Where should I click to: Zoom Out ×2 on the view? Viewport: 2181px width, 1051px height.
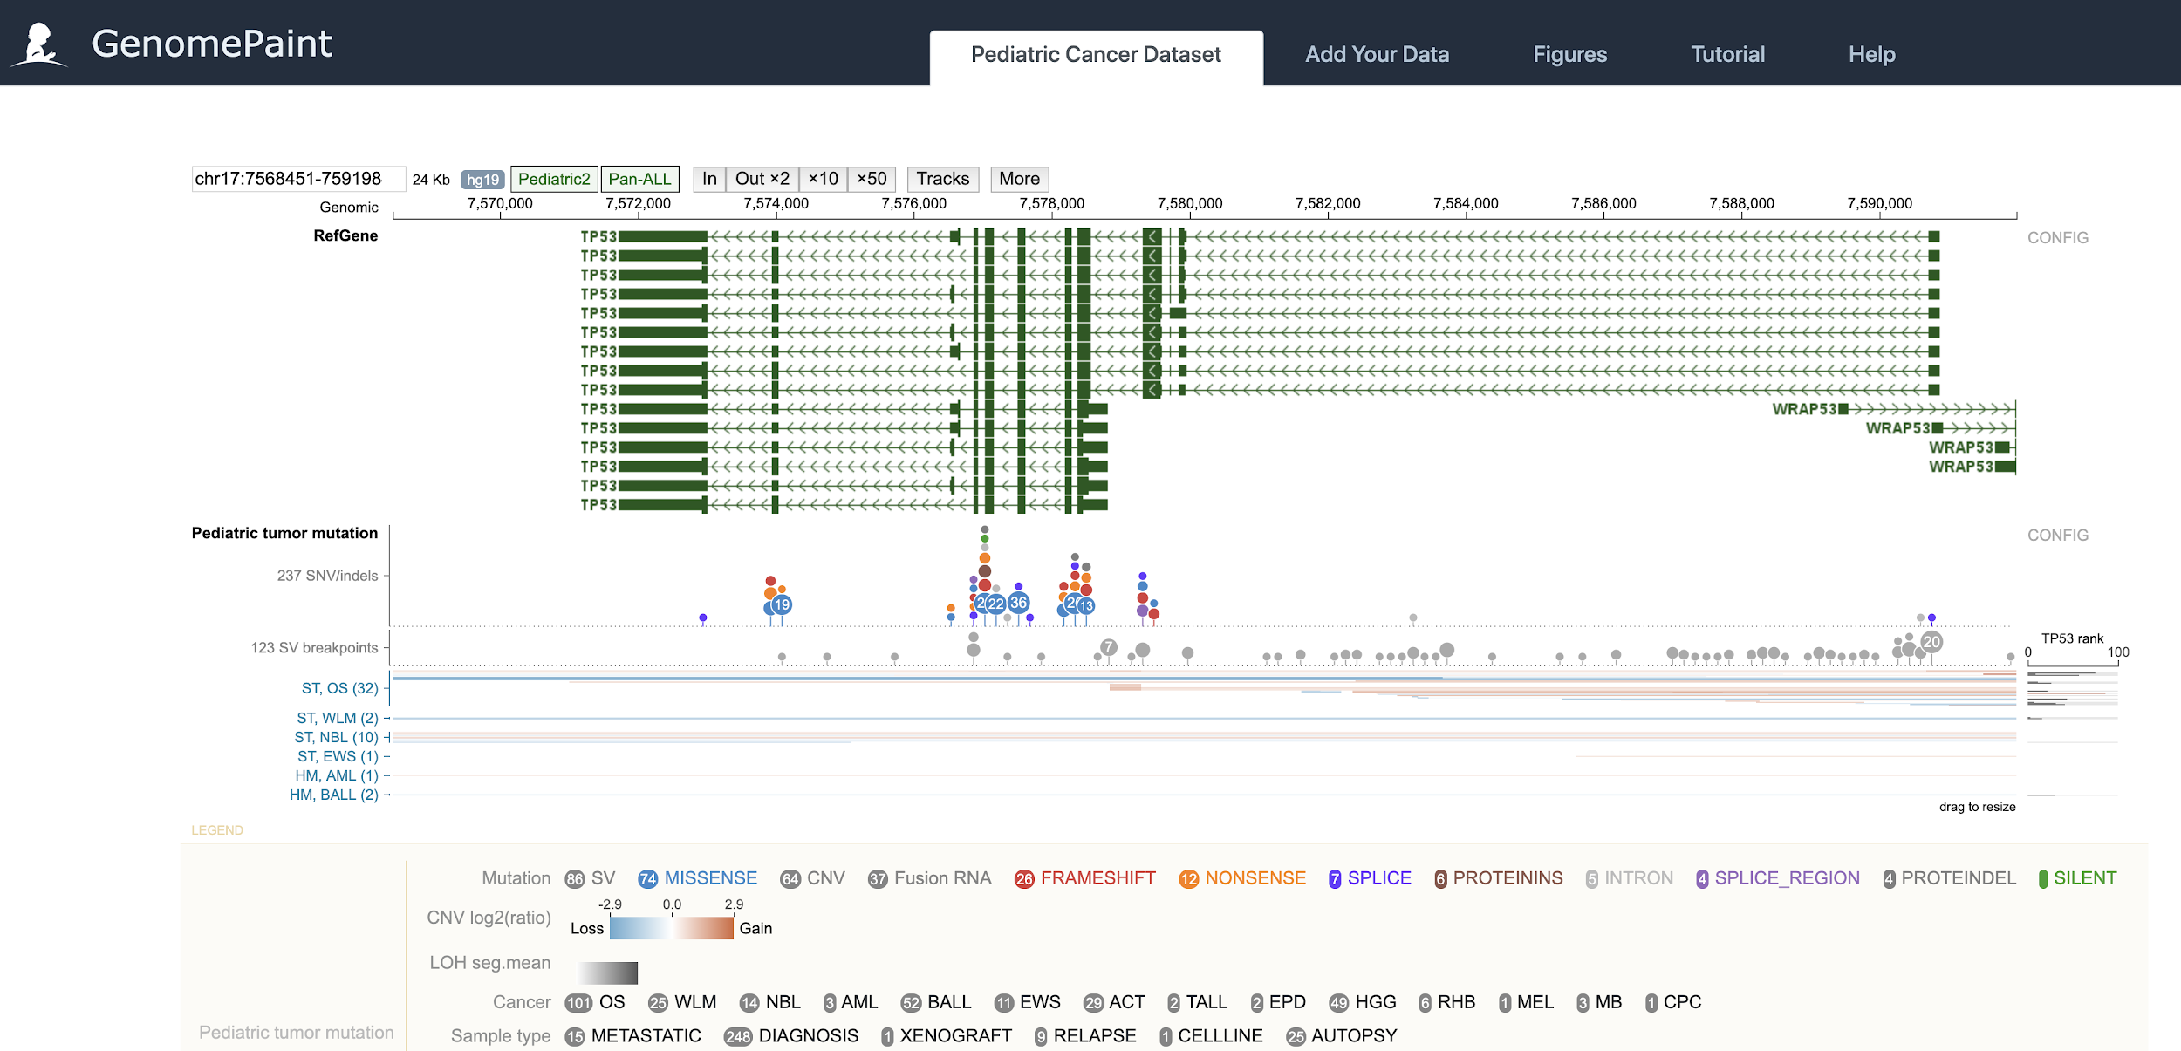(762, 179)
